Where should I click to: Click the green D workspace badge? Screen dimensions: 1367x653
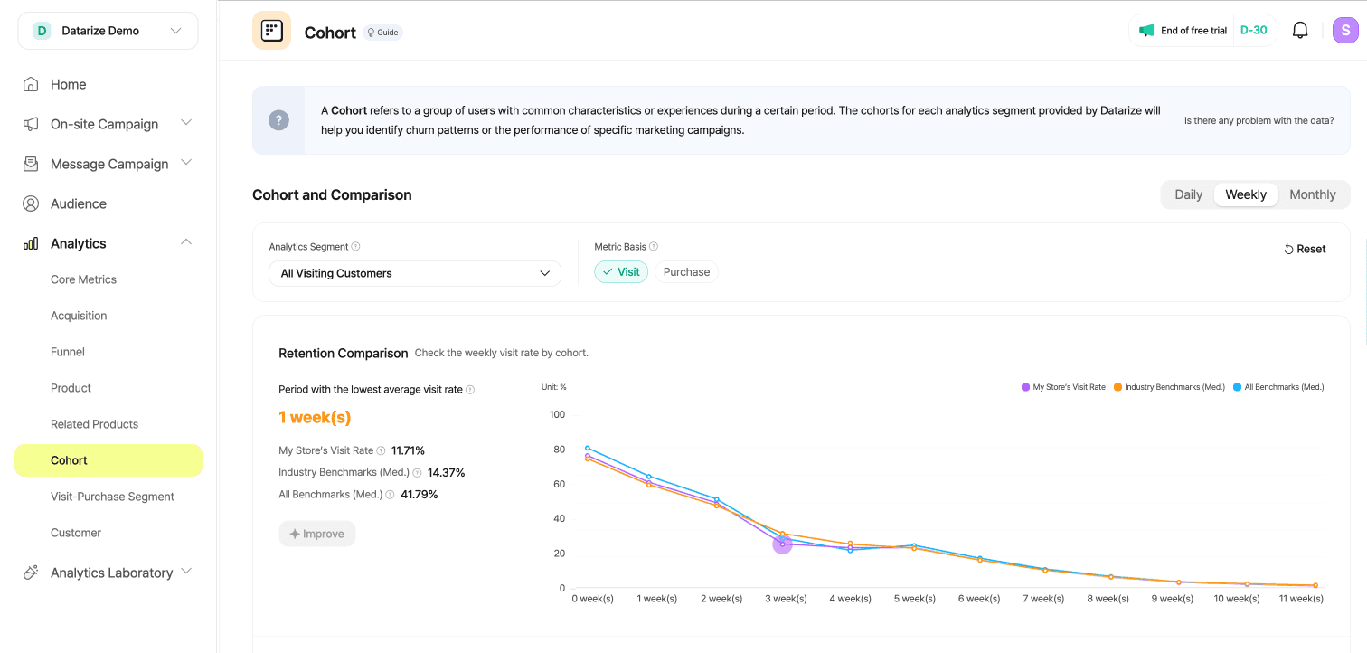pyautogui.click(x=42, y=31)
